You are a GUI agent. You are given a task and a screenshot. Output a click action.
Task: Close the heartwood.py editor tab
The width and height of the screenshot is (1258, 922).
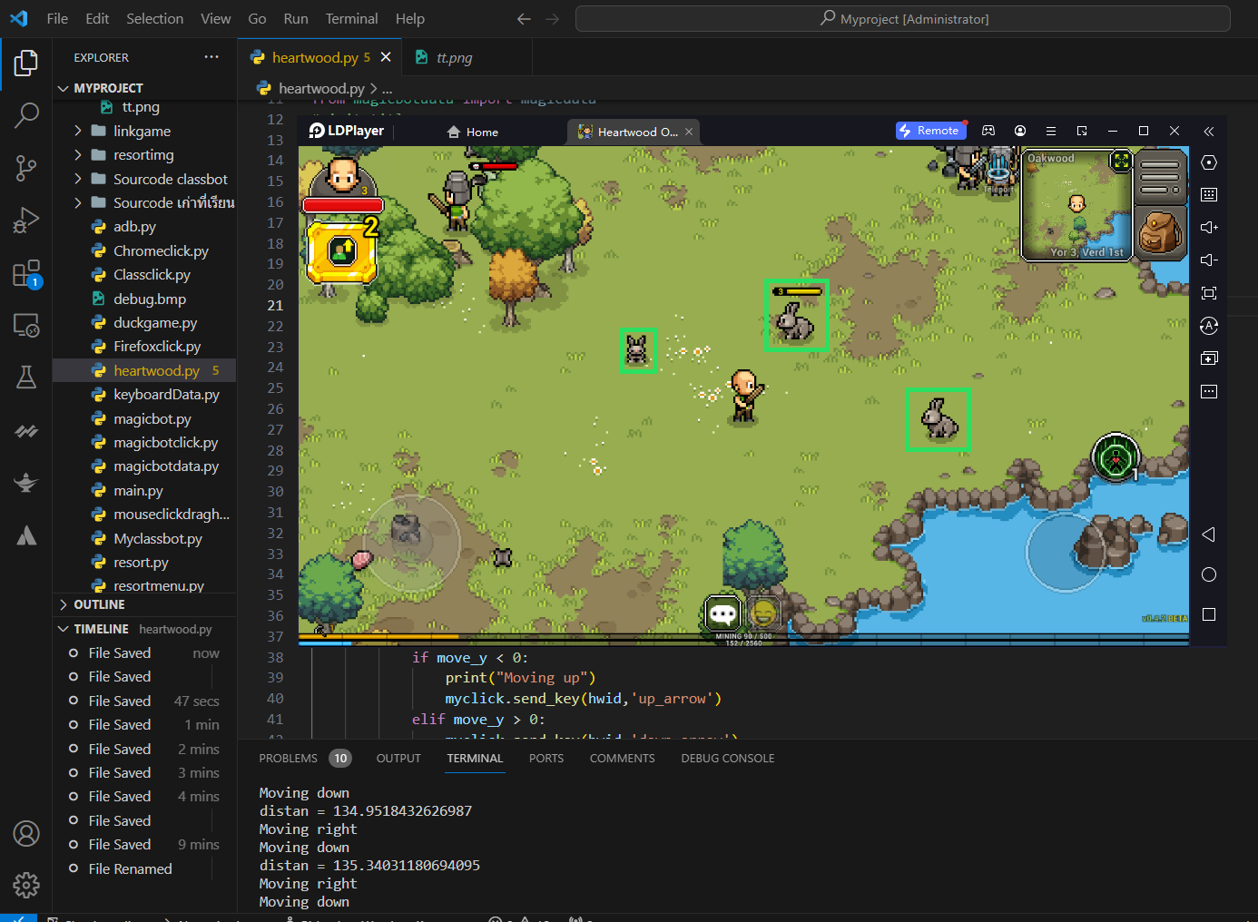coord(386,57)
